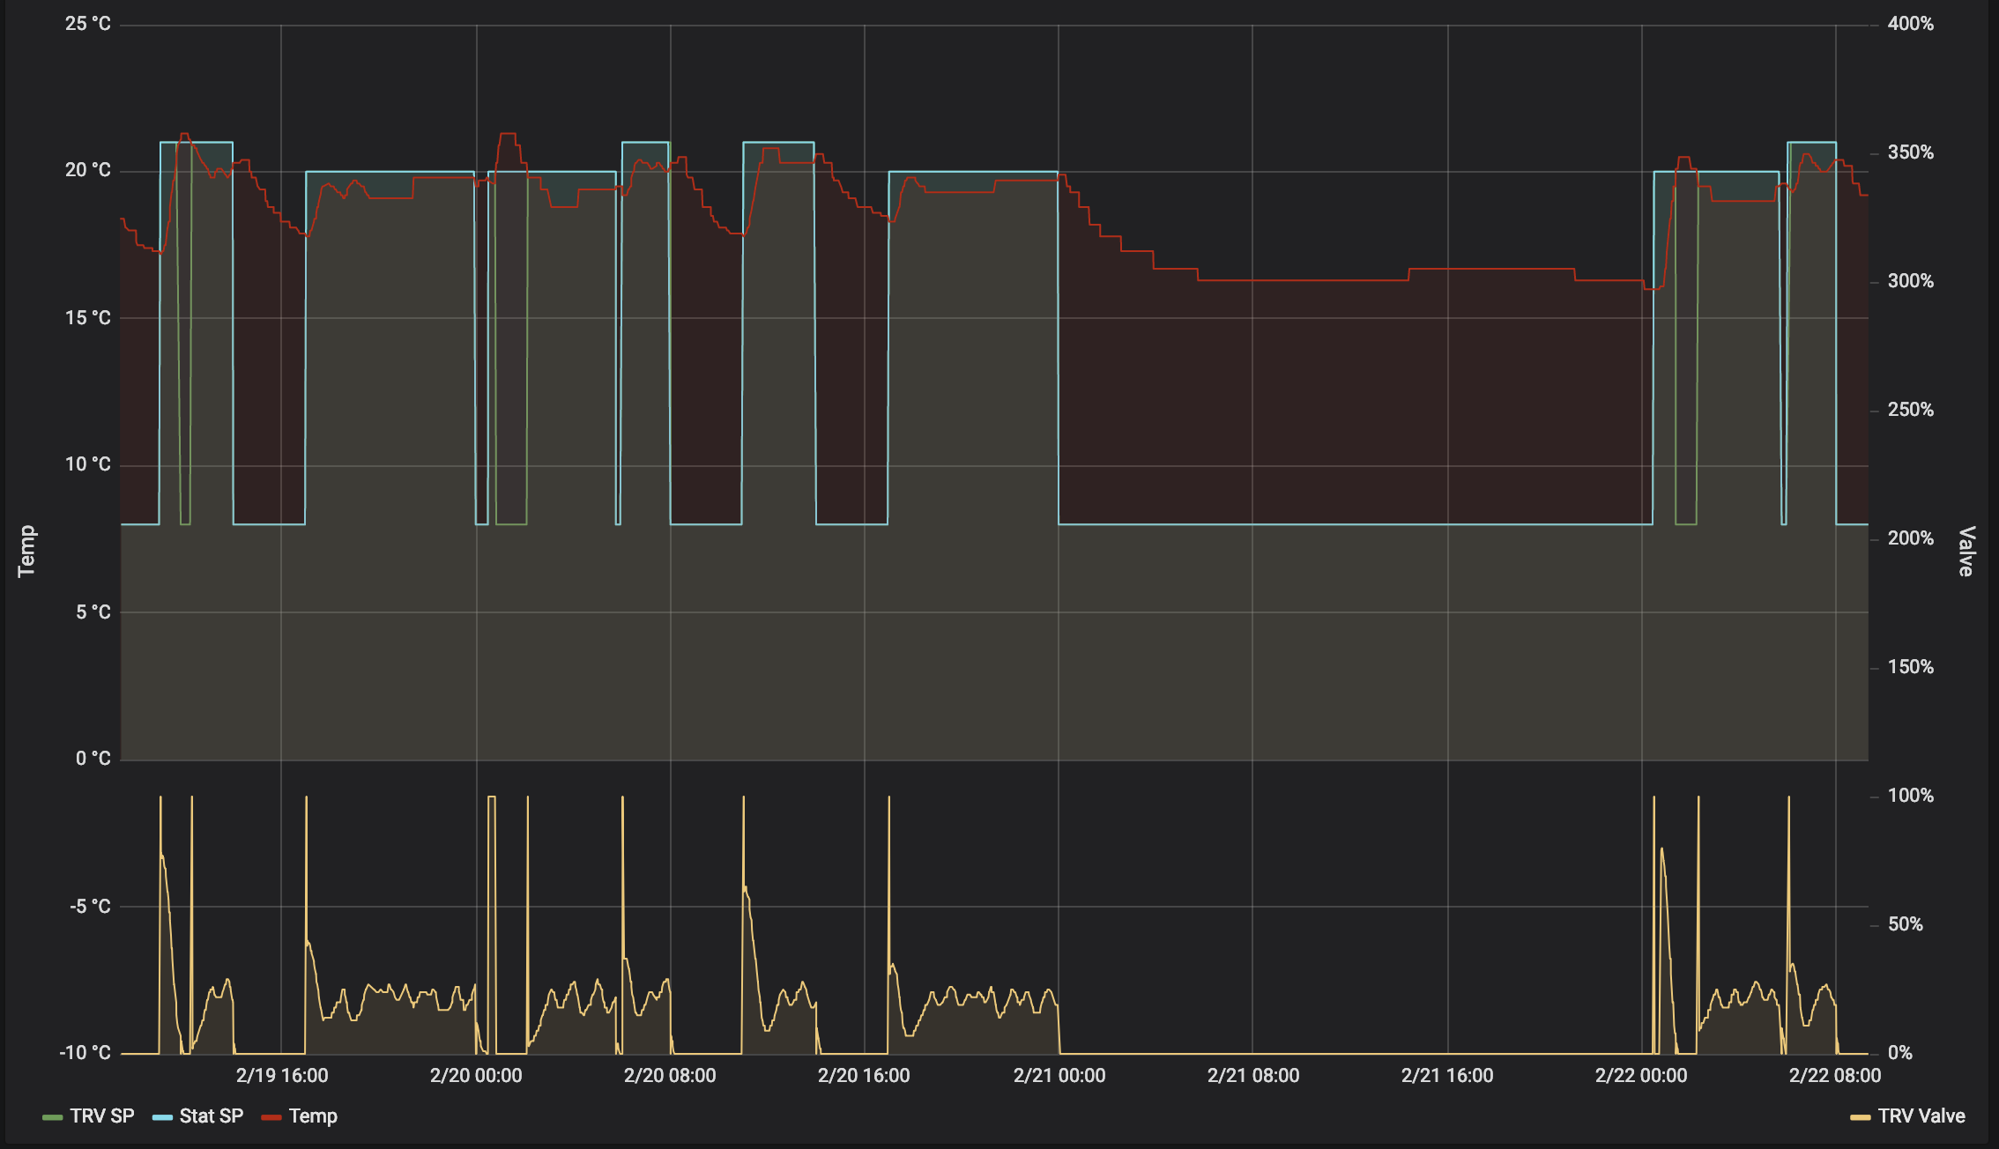Click the 400% right axis label
Screen dimensions: 1999x1149
(1911, 24)
